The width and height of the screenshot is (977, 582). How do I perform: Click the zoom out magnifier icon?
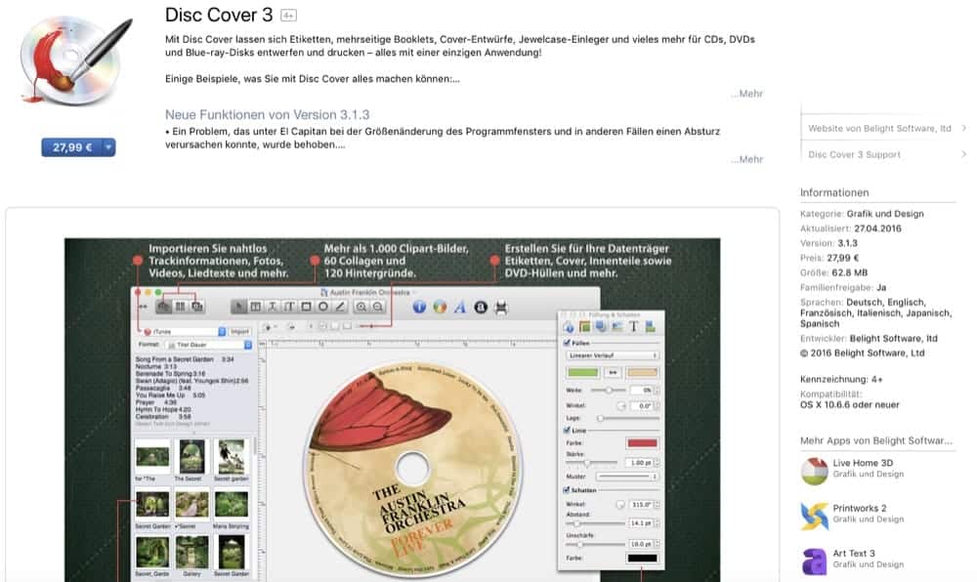pyautogui.click(x=378, y=307)
